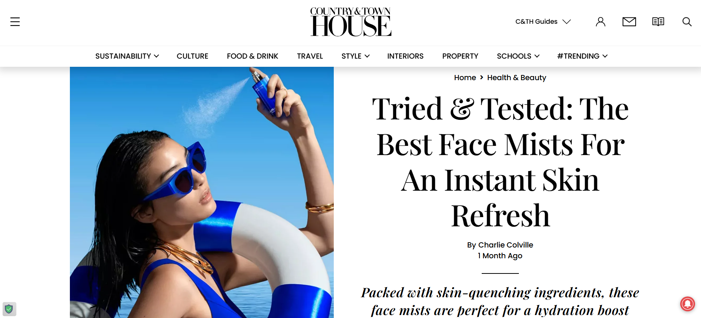The image size is (701, 318).
Task: Click the Home breadcrumb link
Action: [x=465, y=78]
